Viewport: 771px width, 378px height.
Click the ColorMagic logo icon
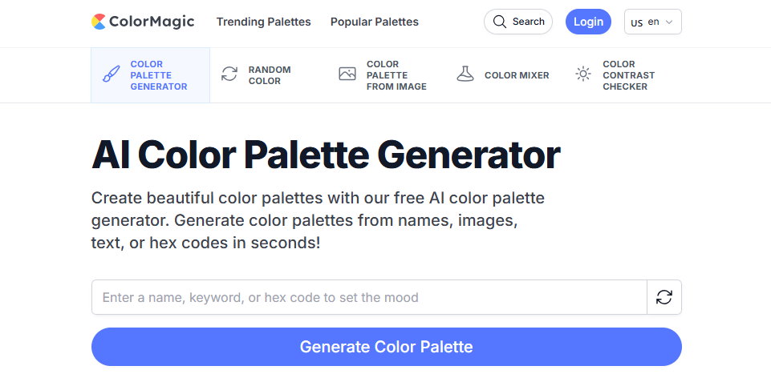[99, 22]
